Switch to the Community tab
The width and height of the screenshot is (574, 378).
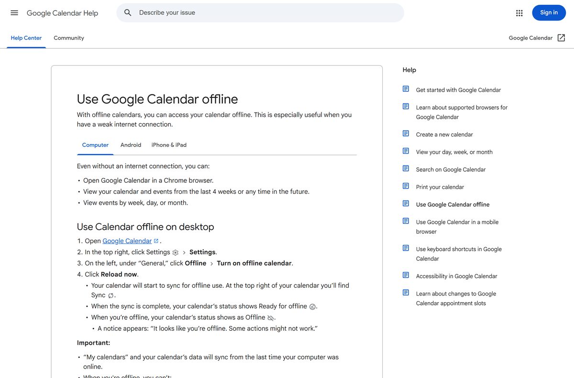coord(69,38)
